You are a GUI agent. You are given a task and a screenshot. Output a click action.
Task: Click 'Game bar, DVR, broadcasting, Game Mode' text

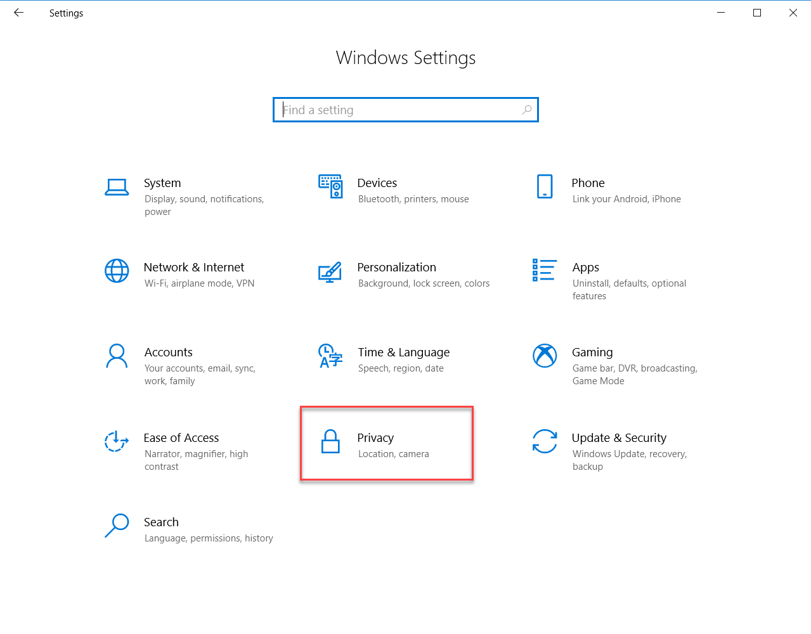tap(635, 375)
